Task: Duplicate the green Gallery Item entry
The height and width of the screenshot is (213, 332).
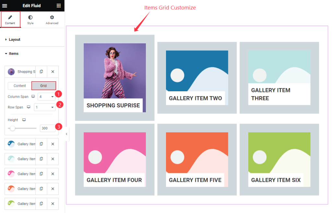Action: pyautogui.click(x=41, y=204)
